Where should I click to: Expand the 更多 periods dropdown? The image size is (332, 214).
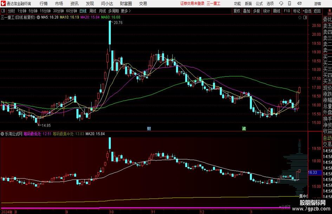126,11
